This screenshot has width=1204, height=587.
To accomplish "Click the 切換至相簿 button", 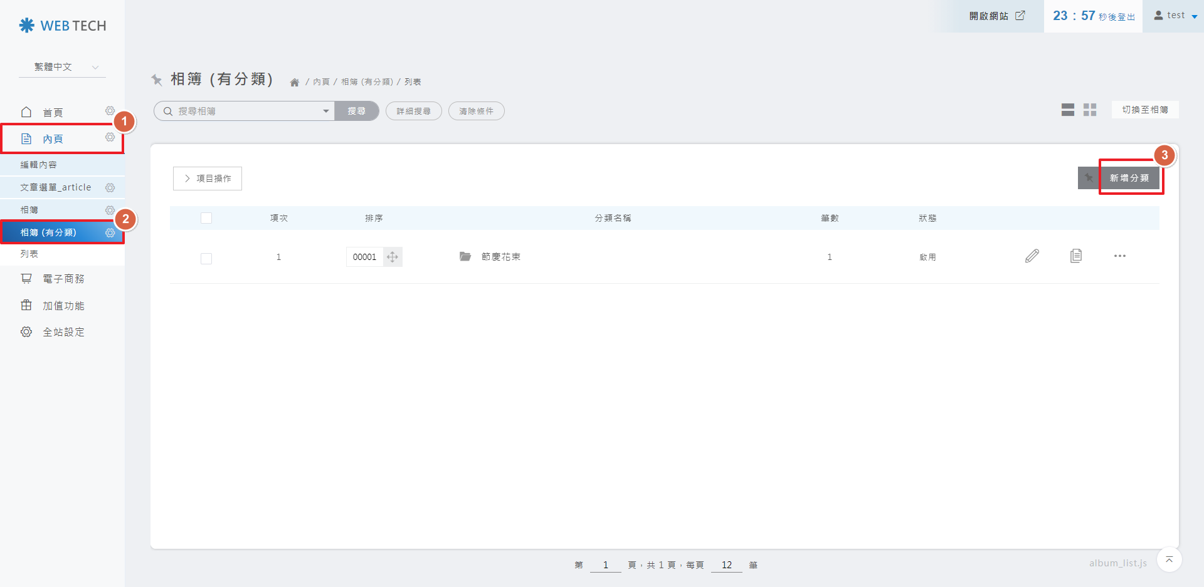I will [1144, 110].
